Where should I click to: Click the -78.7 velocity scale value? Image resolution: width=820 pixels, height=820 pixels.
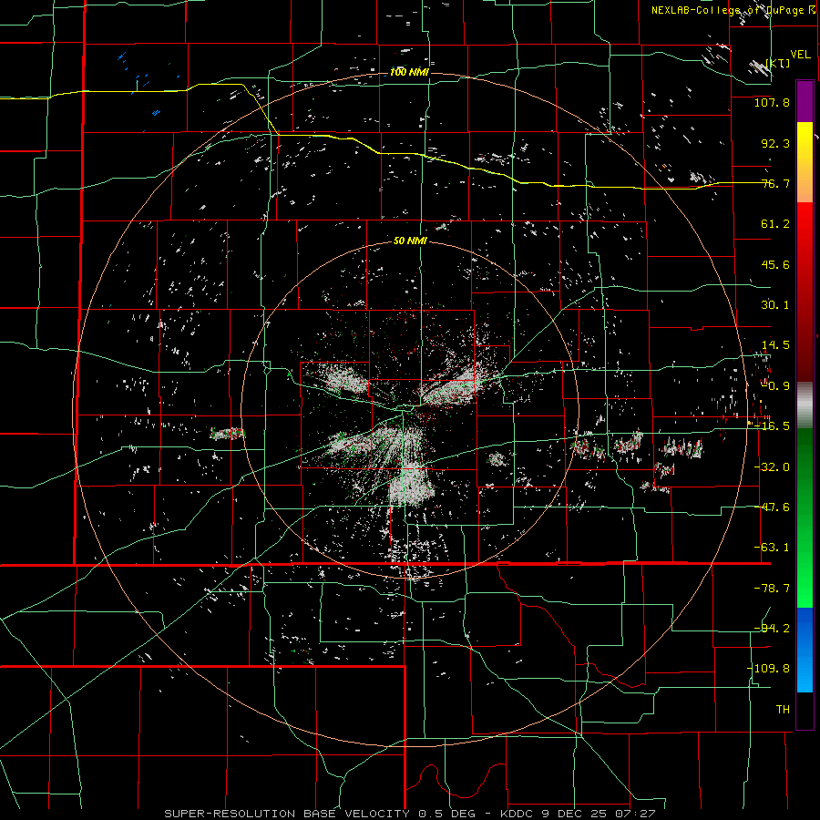tap(772, 589)
